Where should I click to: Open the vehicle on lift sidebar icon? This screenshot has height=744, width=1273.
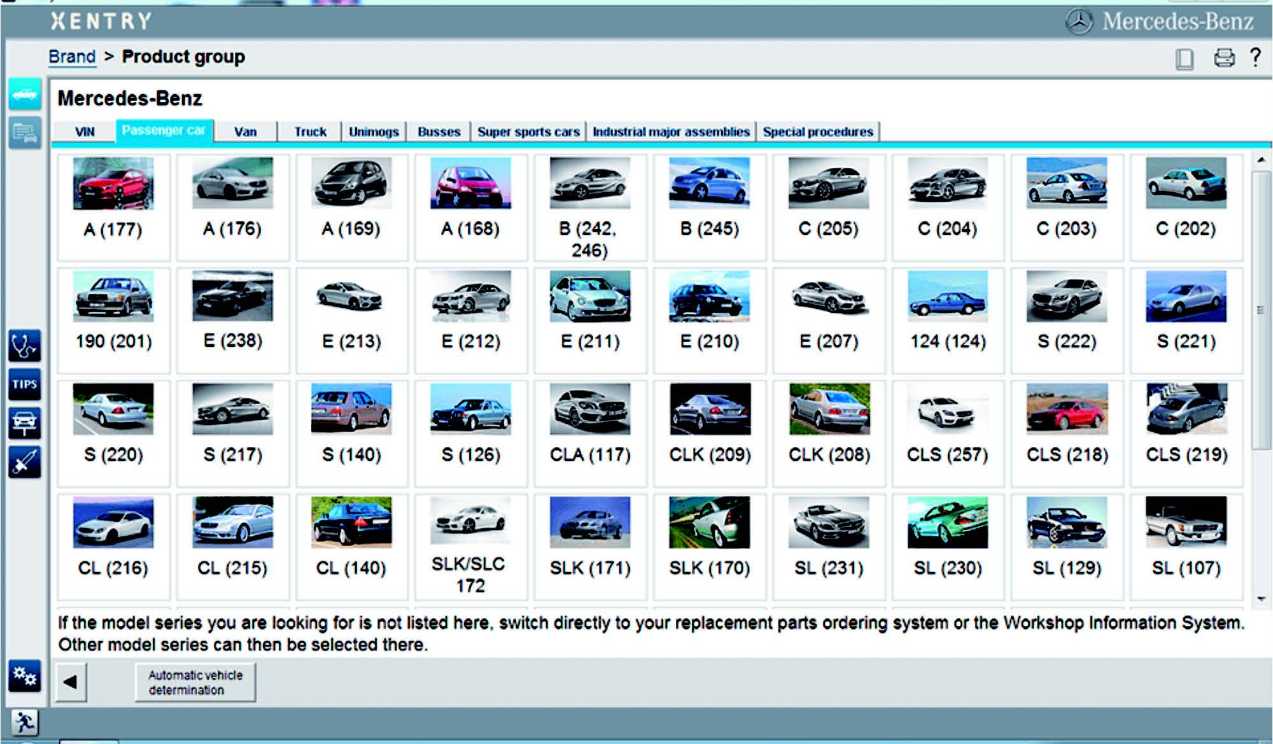coord(25,423)
